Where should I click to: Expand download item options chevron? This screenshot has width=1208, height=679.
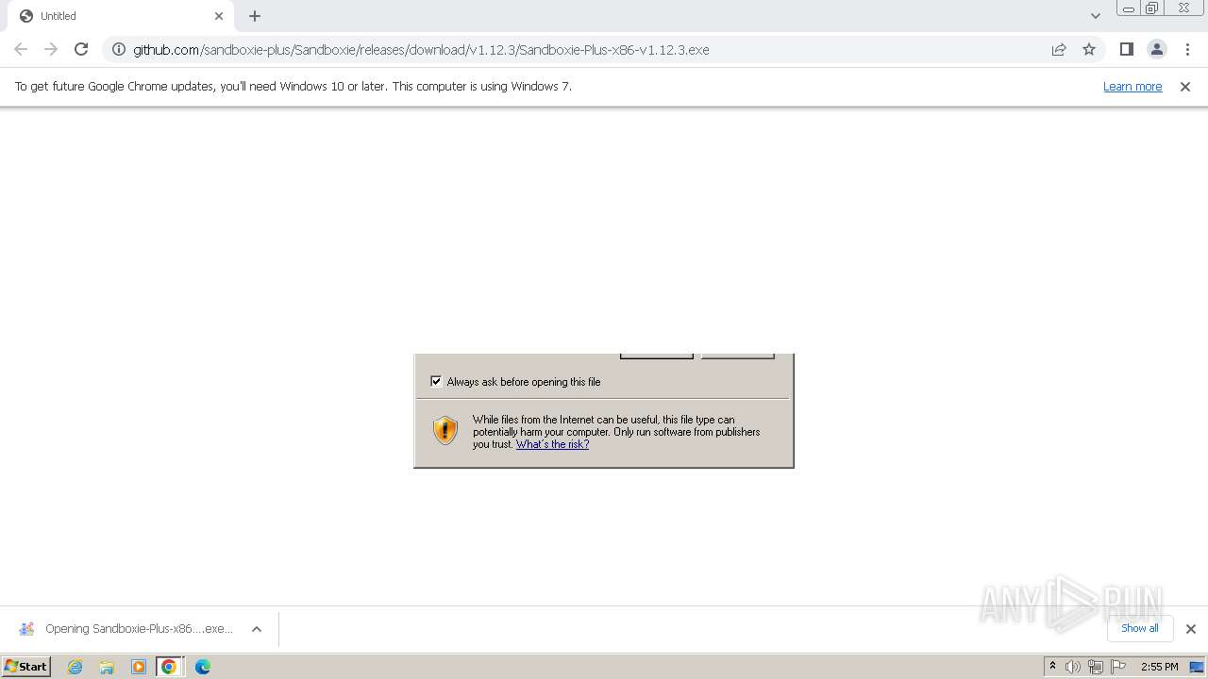point(256,629)
